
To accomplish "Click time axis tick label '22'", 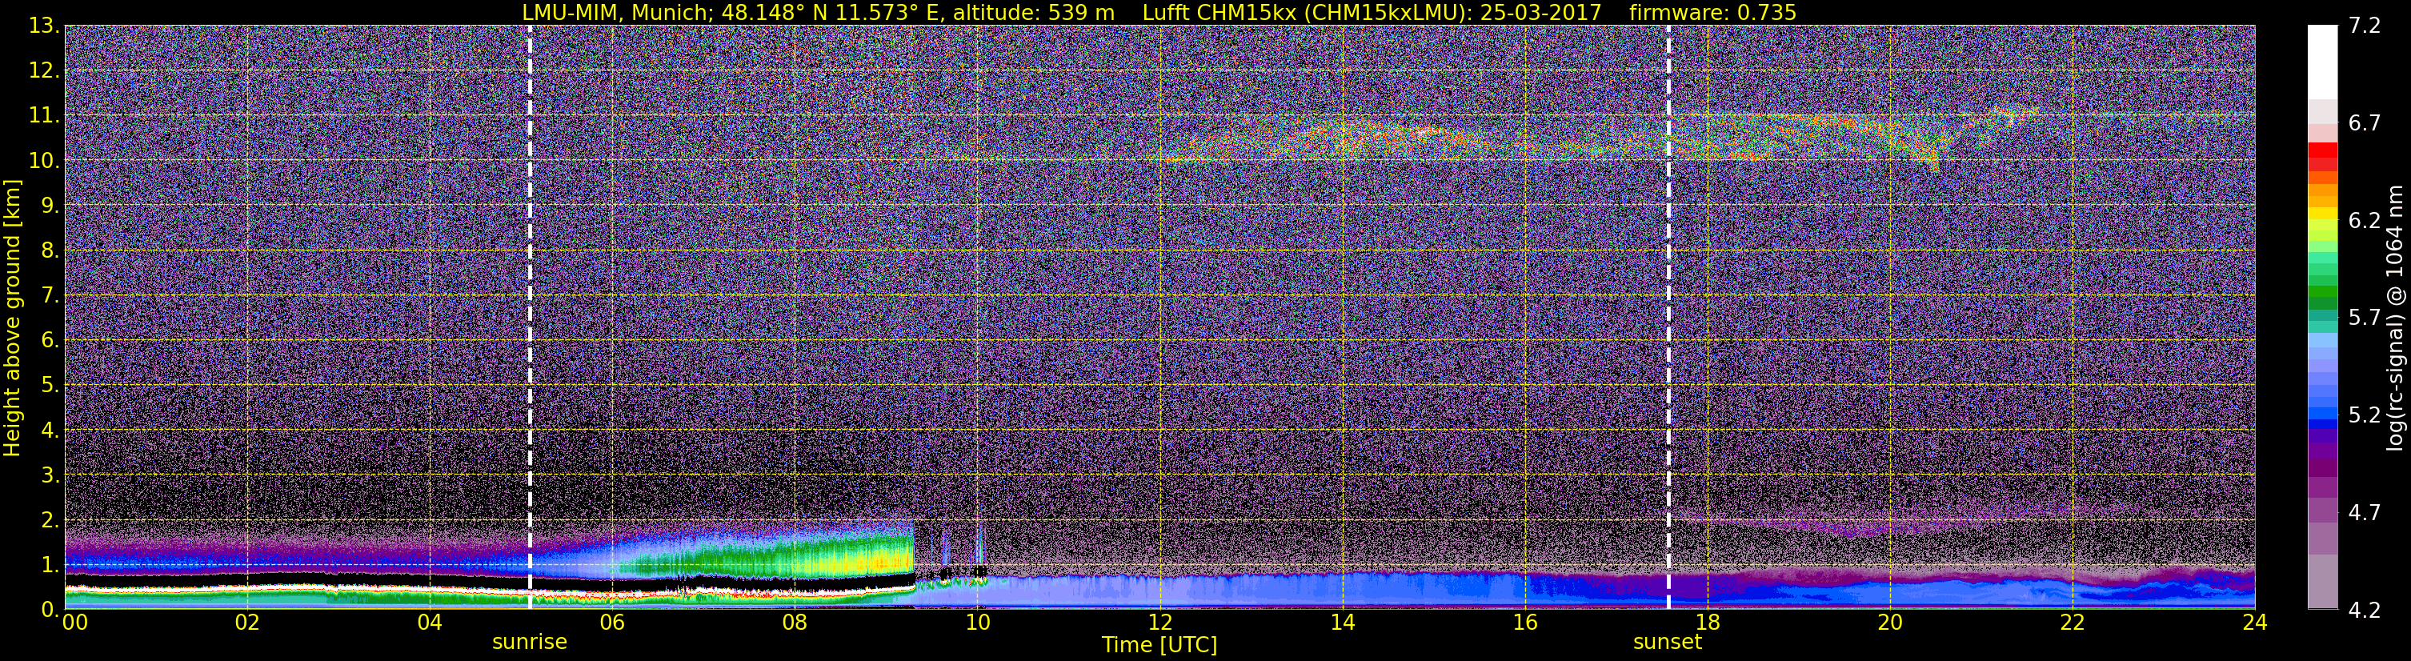I will coord(2073,623).
